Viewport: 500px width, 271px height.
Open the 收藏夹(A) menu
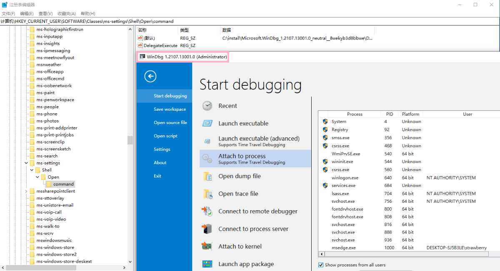click(x=67, y=14)
